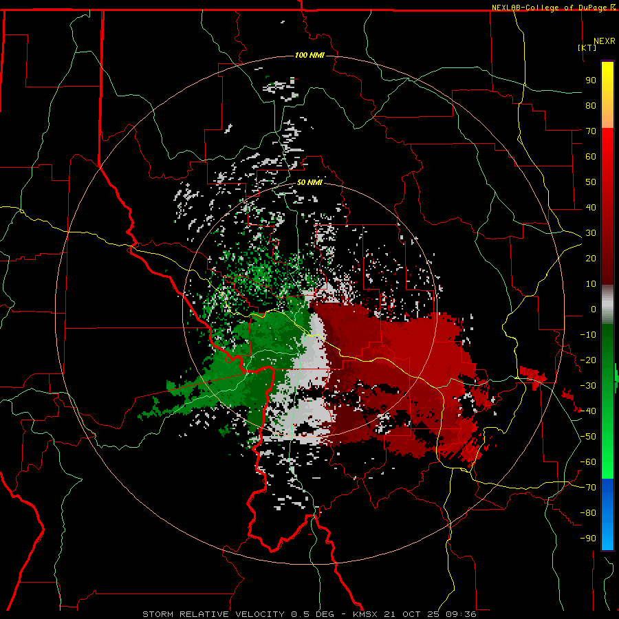Click the gray zero-velocity segment of color bar
Viewport: 619px width, 619px height.
click(607, 305)
